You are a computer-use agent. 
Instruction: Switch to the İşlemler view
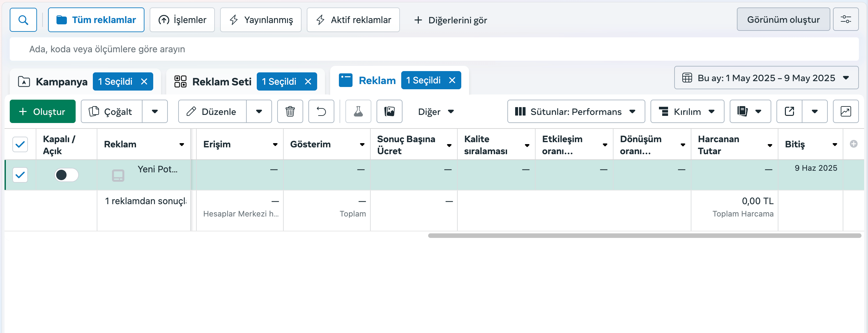(182, 20)
